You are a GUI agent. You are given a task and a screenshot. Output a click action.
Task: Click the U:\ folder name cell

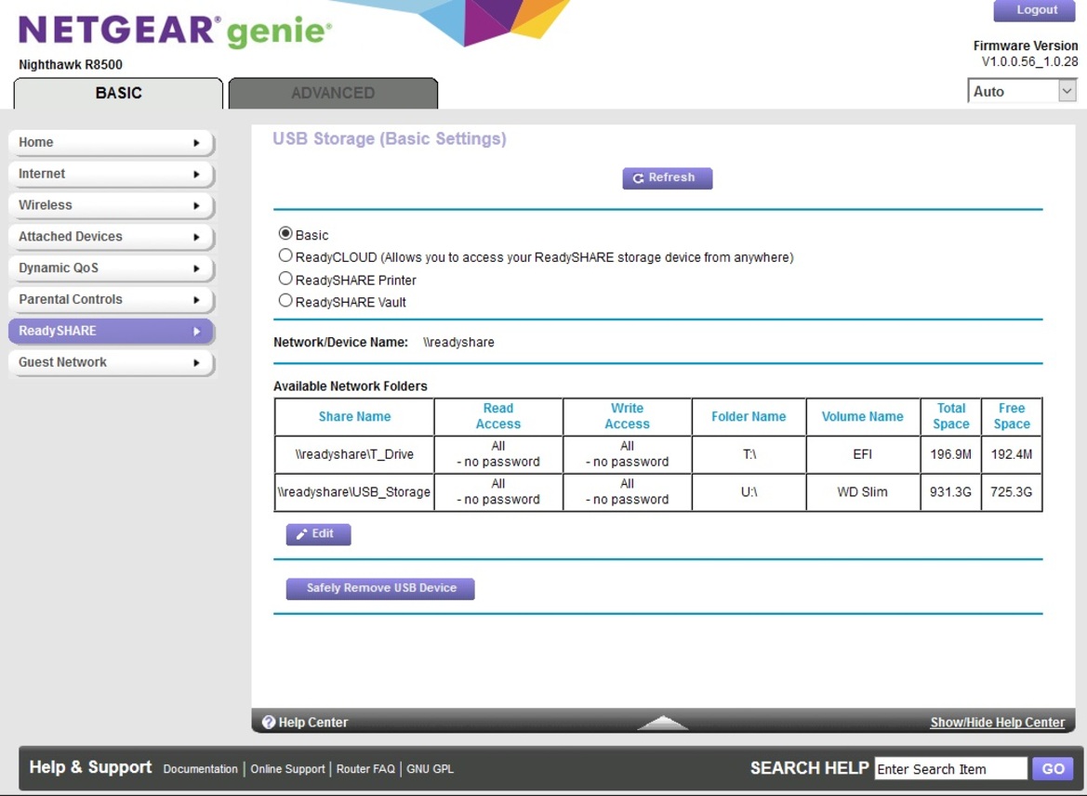pyautogui.click(x=749, y=492)
